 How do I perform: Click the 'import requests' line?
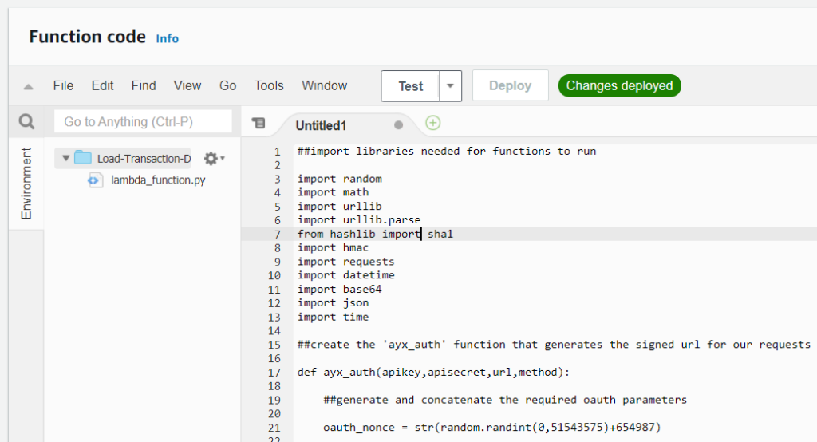pyautogui.click(x=346, y=262)
